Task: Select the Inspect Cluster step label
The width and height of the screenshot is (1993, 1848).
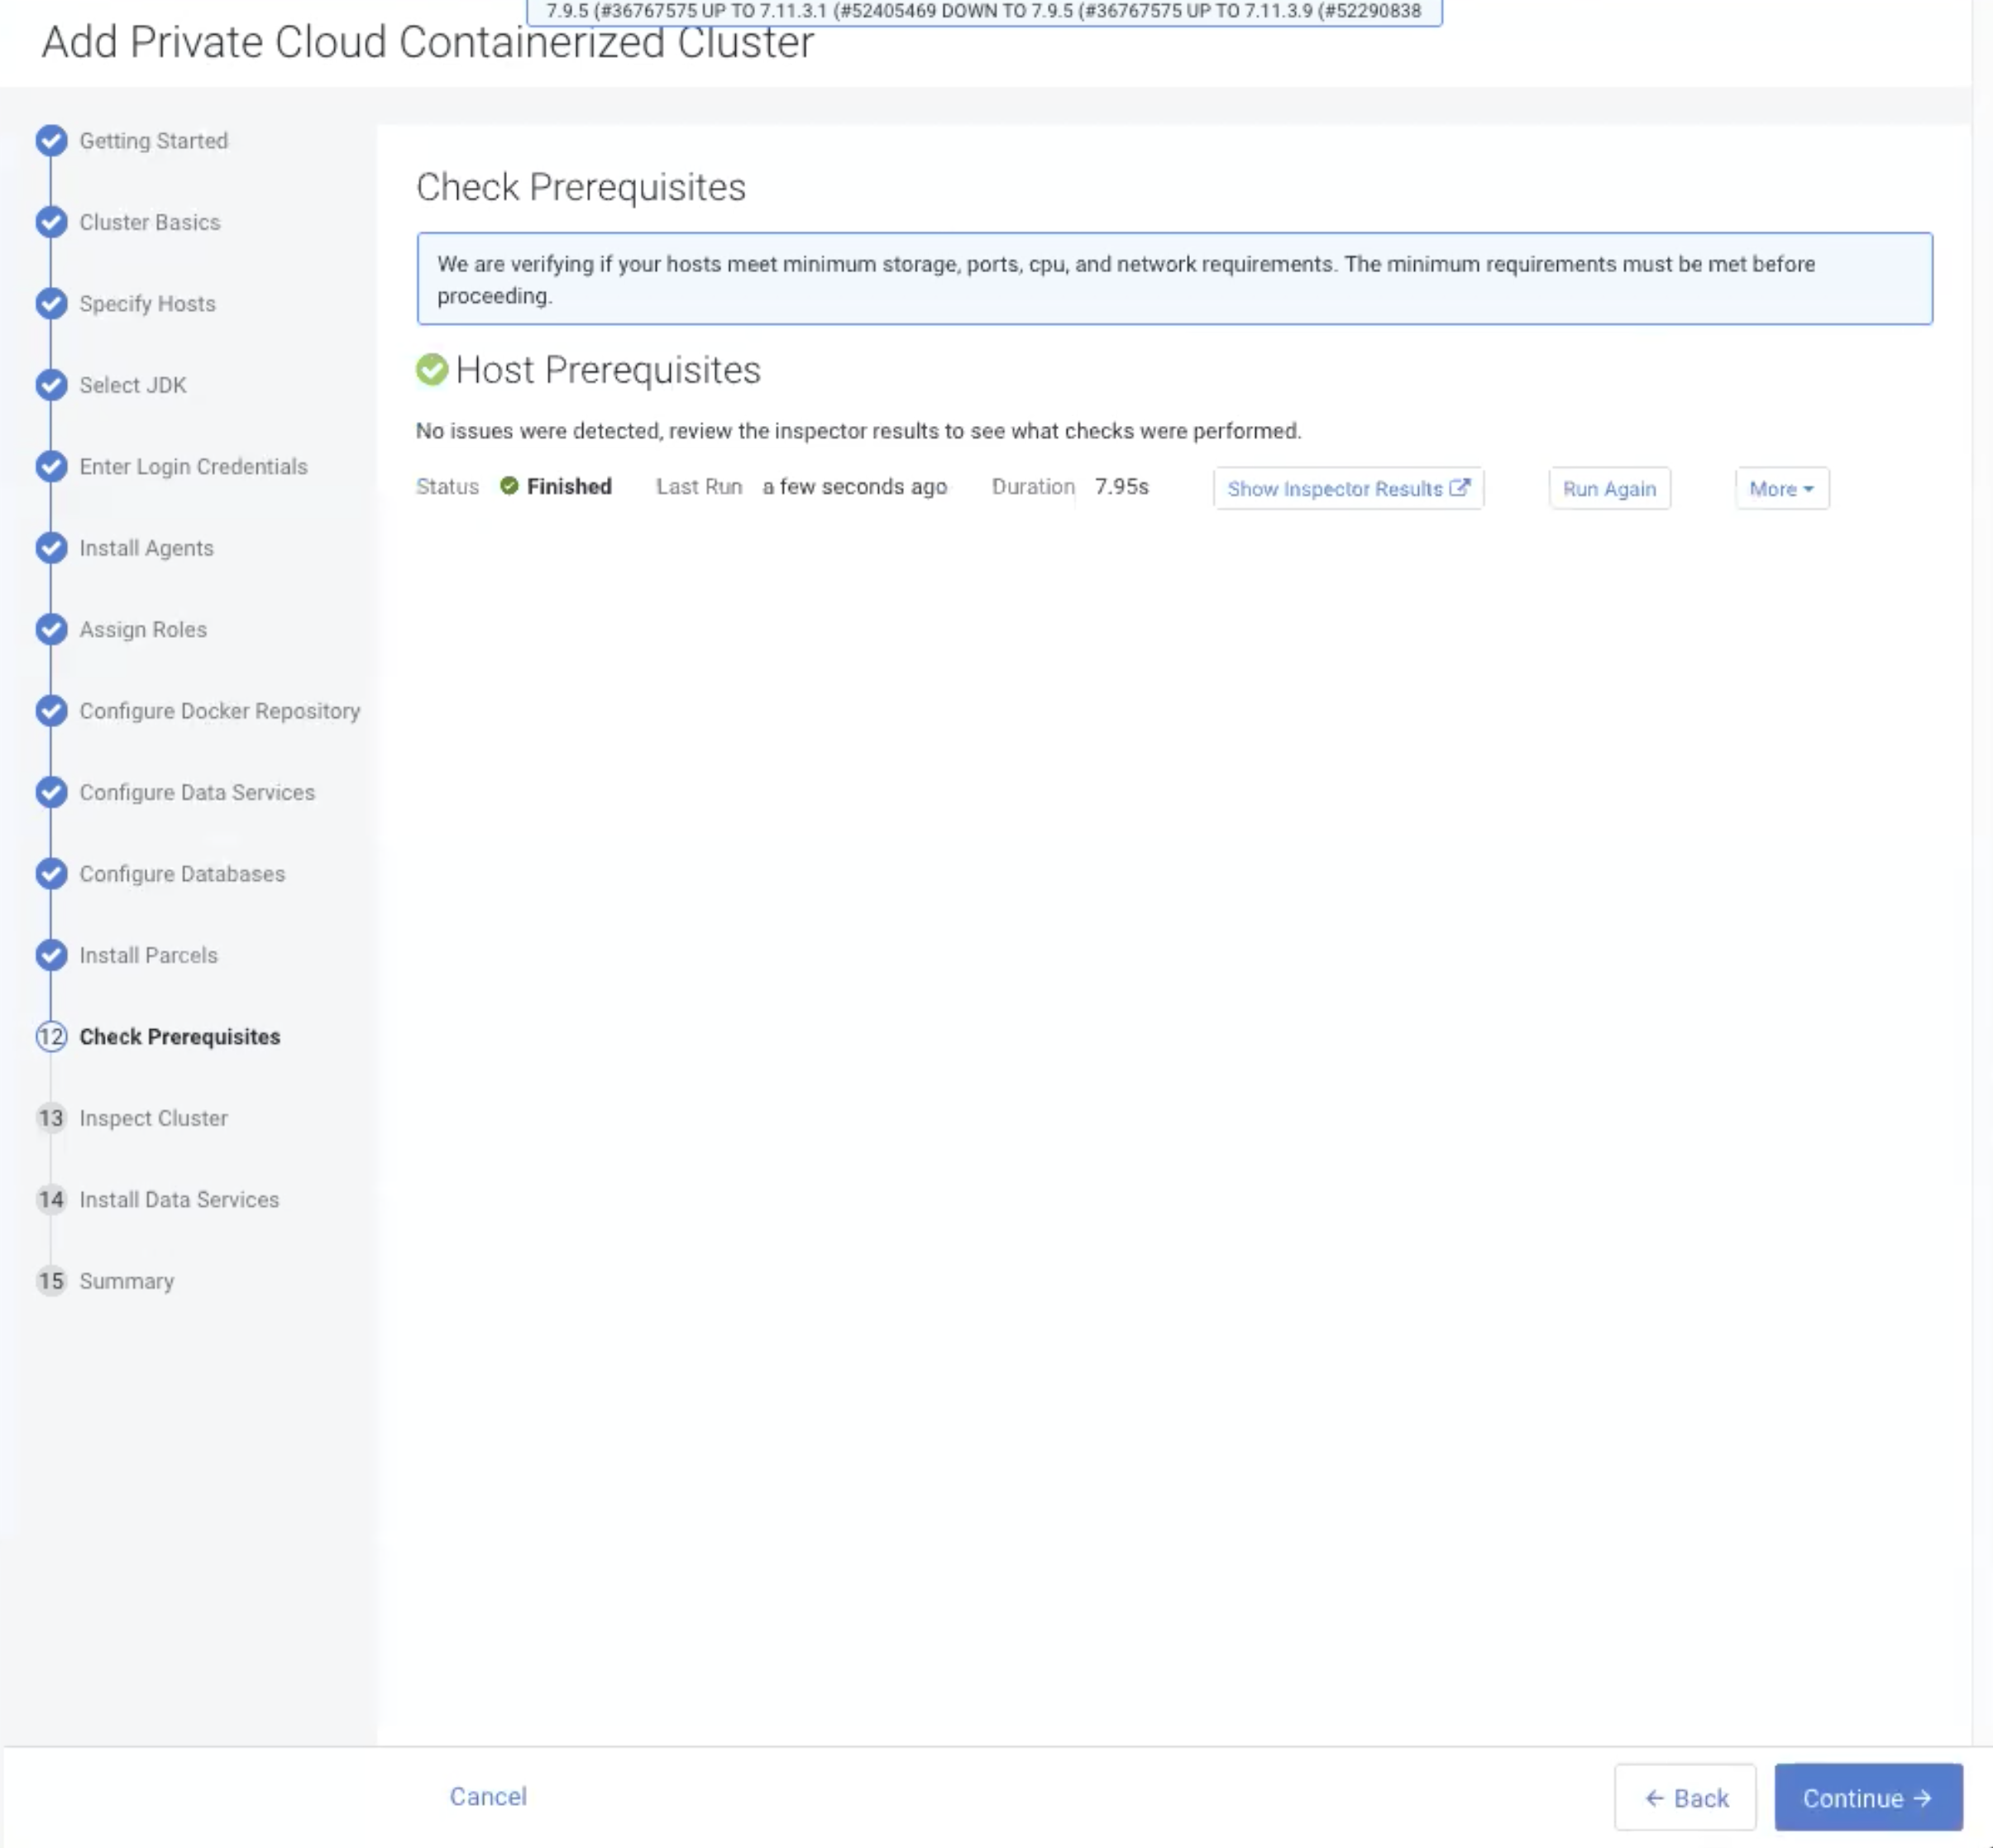Action: tap(154, 1118)
